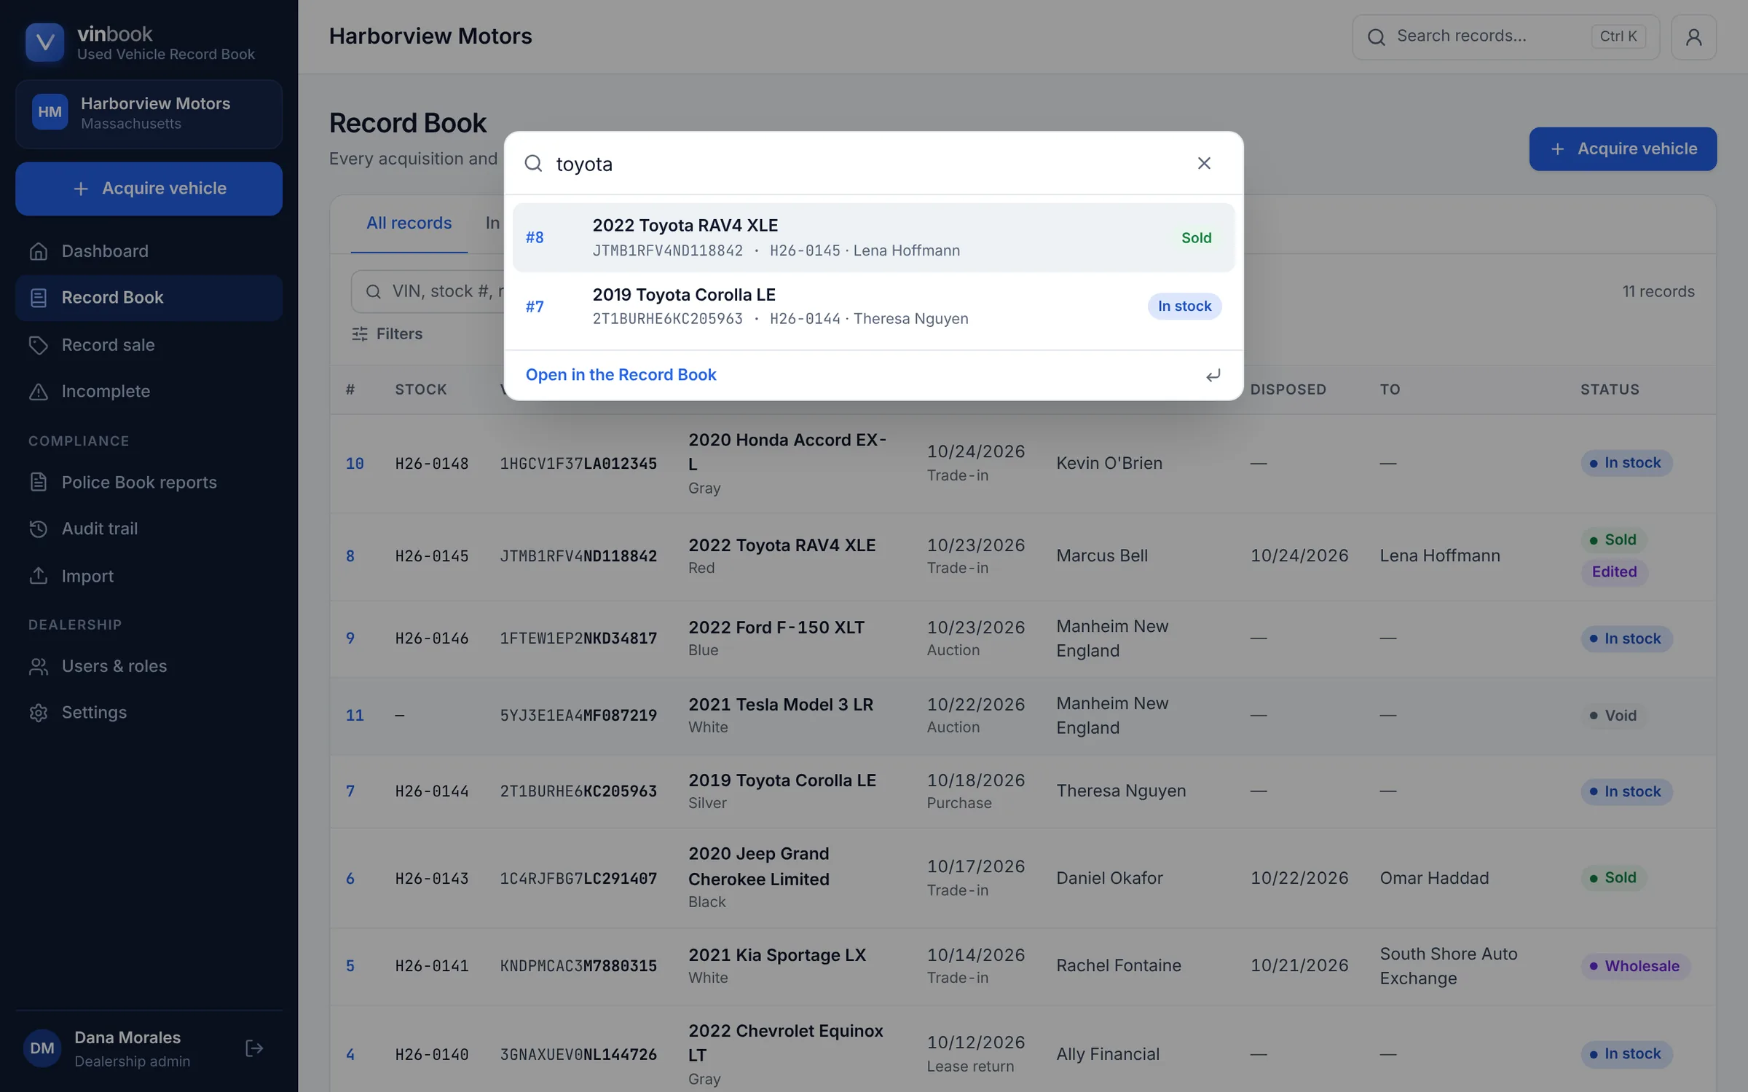Open record number 9 link
The width and height of the screenshot is (1748, 1092).
coord(350,638)
